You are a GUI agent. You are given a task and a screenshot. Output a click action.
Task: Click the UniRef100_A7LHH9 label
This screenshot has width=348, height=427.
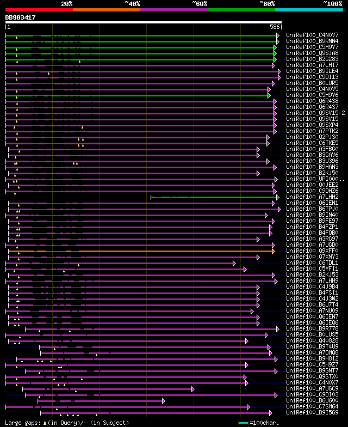click(312, 281)
